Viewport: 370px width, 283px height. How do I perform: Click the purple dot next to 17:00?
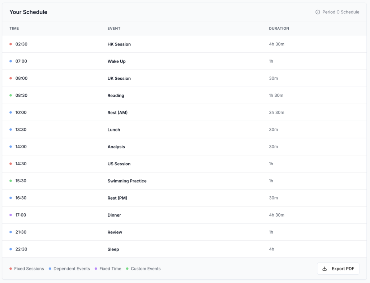coord(11,215)
